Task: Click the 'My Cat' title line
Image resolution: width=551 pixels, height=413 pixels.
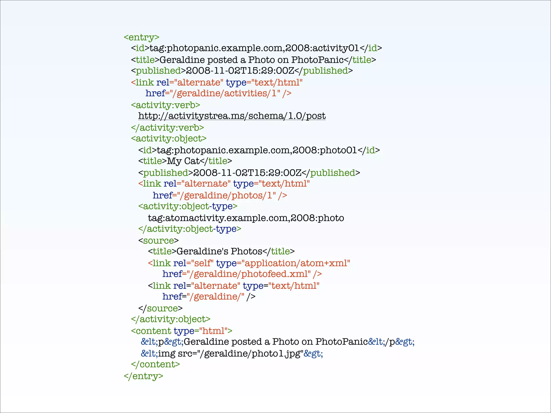Action: [x=185, y=161]
